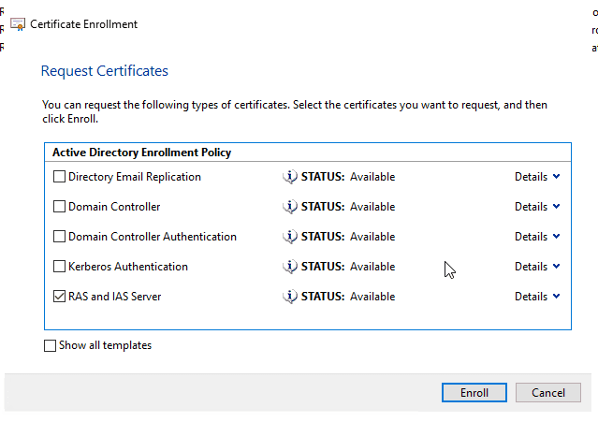Click the Cancel button
598x422 pixels.
click(x=548, y=393)
